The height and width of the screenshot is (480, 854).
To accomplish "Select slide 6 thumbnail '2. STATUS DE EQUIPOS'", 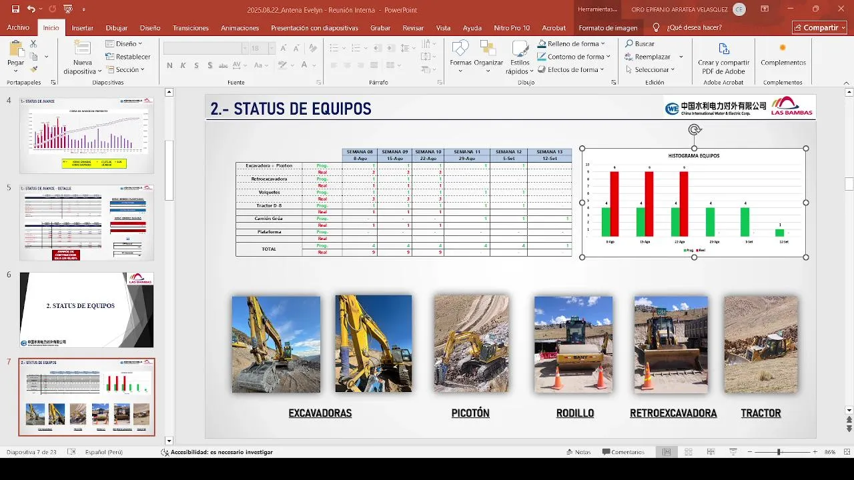I will [x=87, y=310].
